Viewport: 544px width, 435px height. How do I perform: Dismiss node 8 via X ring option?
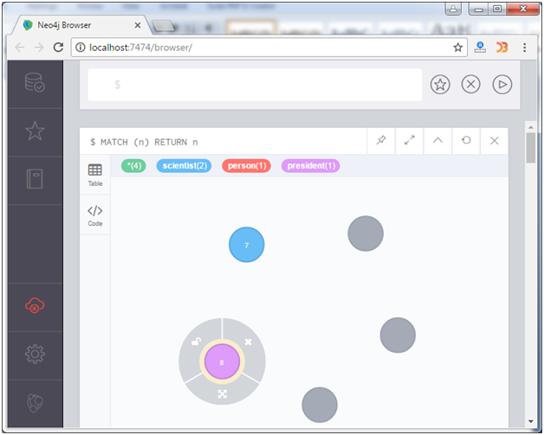pos(248,342)
